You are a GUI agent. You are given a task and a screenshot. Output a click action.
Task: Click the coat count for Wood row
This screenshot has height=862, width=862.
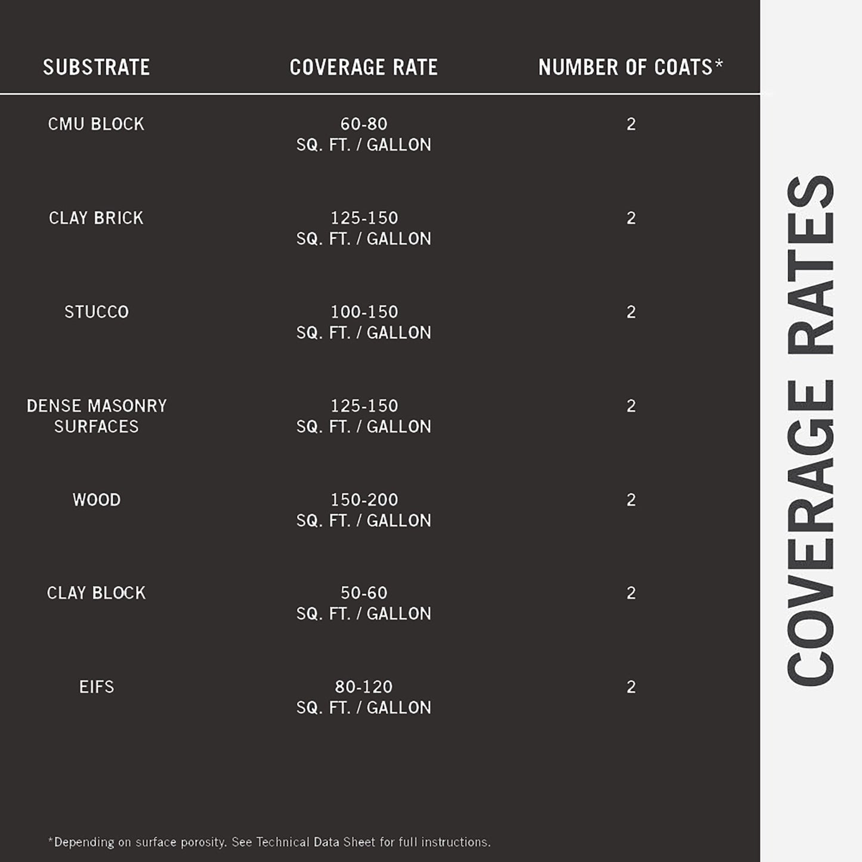[x=631, y=500]
